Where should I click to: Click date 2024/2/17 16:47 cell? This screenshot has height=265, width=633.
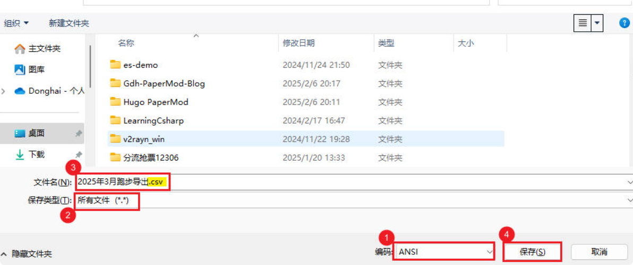click(314, 120)
